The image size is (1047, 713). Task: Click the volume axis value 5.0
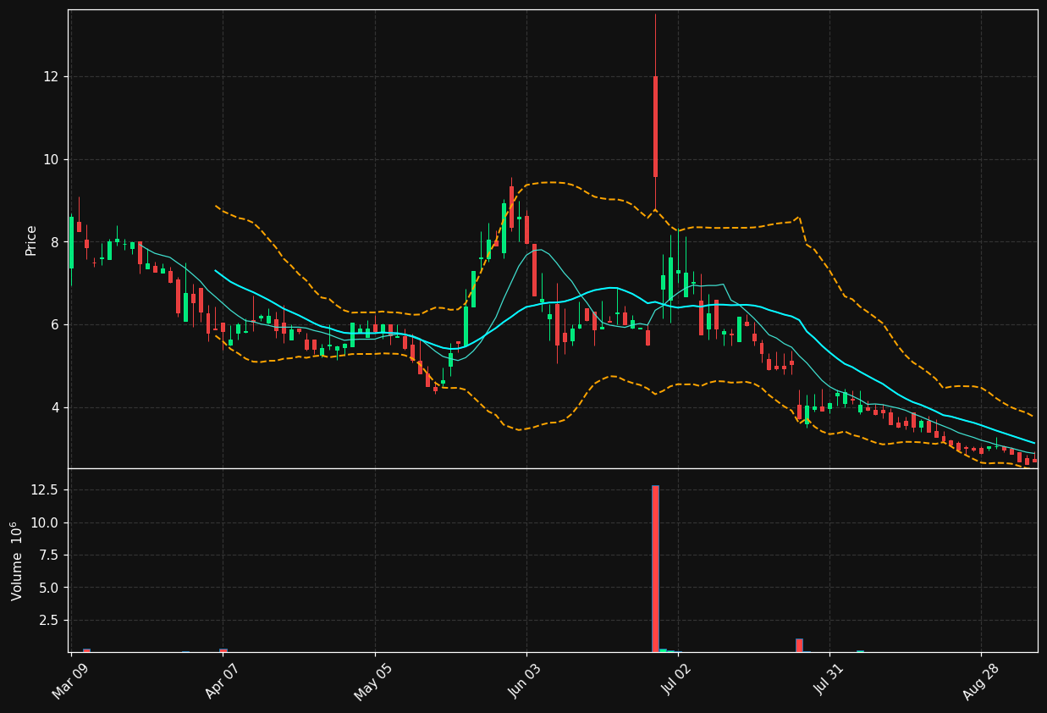50,588
